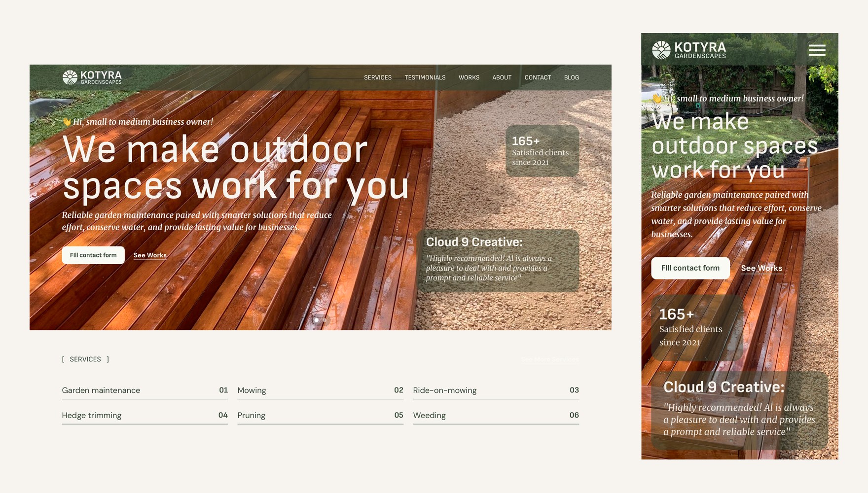Follow the mobile 'See Works' link
868x493 pixels.
761,268
